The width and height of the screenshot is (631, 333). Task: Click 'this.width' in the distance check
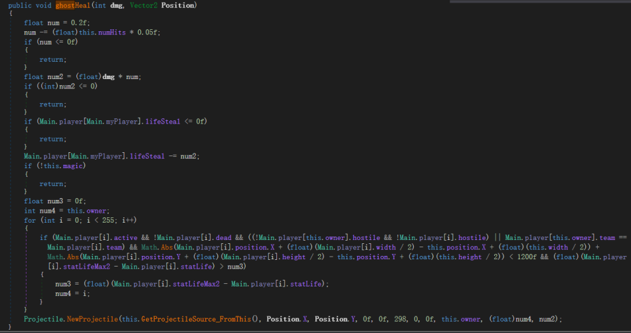click(x=548, y=247)
